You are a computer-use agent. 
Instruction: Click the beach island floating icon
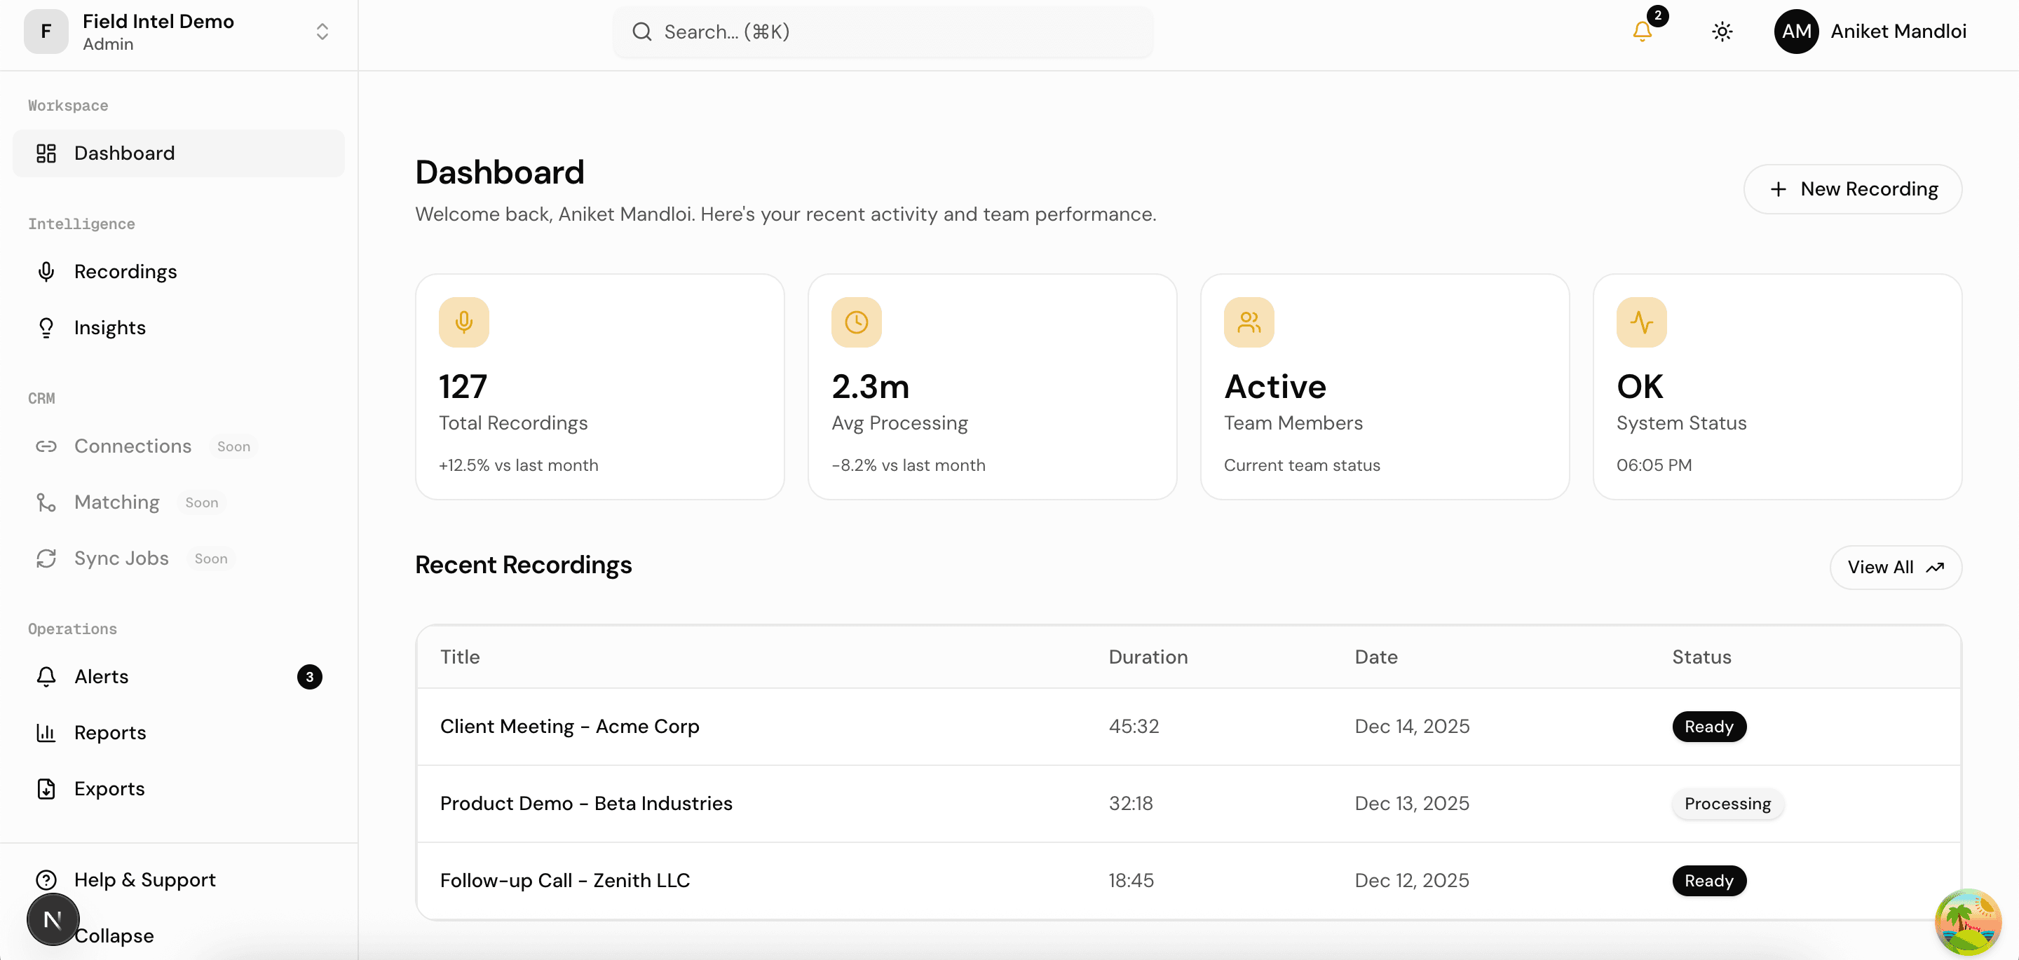click(1967, 921)
